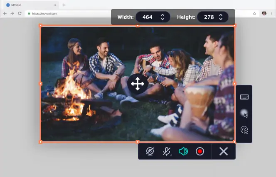Click the microphone dropdown corner arrow
This screenshot has width=276, height=177.
tap(171, 155)
